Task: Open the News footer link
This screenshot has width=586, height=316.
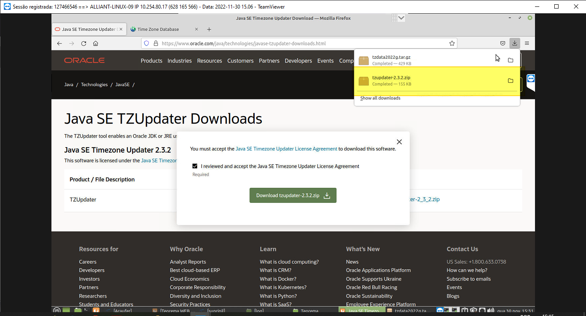Action: click(352, 262)
